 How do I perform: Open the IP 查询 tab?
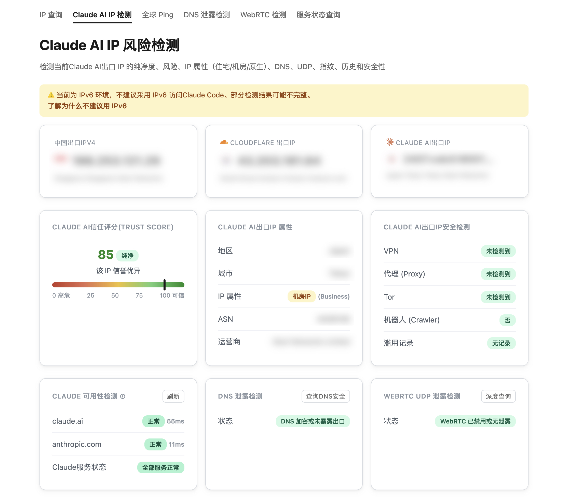tap(51, 15)
